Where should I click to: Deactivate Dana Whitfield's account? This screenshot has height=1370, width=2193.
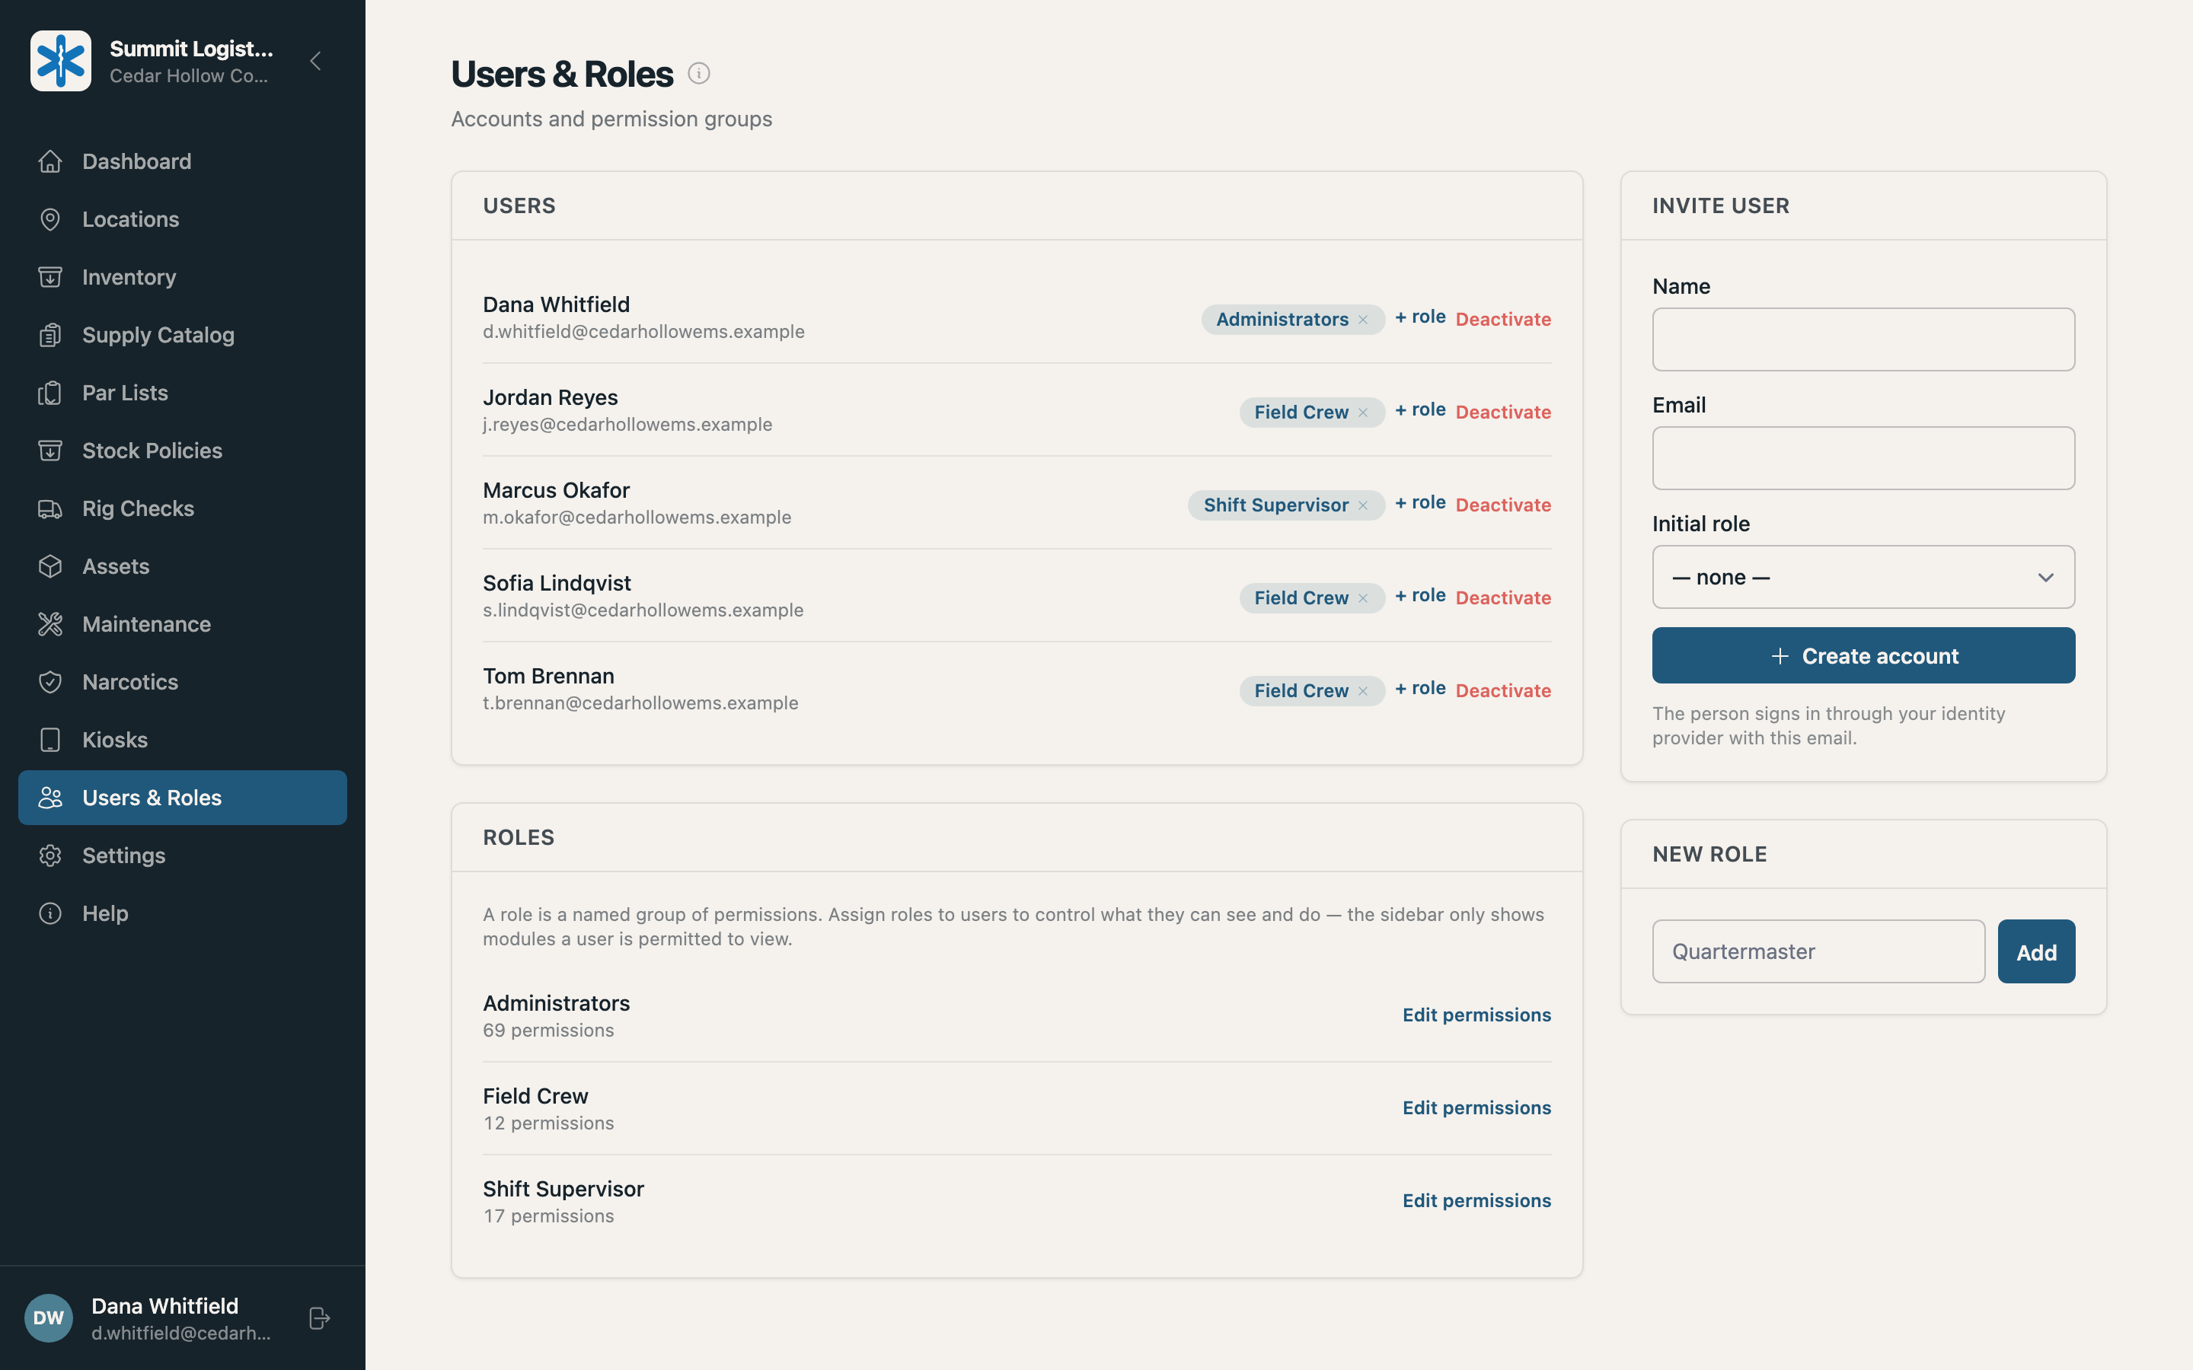click(1503, 320)
